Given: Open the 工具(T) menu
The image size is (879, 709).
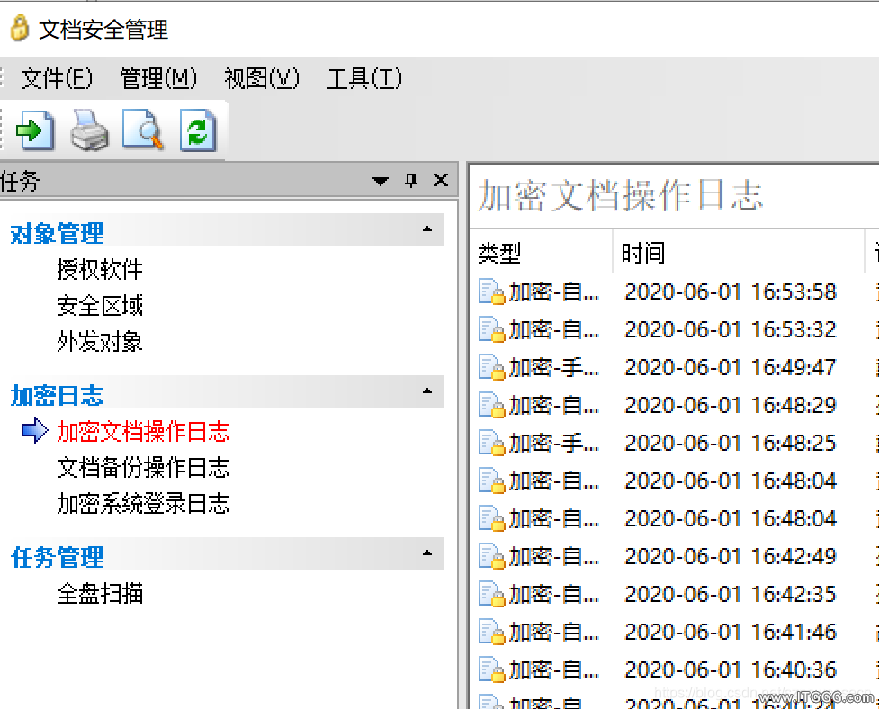Looking at the screenshot, I should pyautogui.click(x=364, y=78).
